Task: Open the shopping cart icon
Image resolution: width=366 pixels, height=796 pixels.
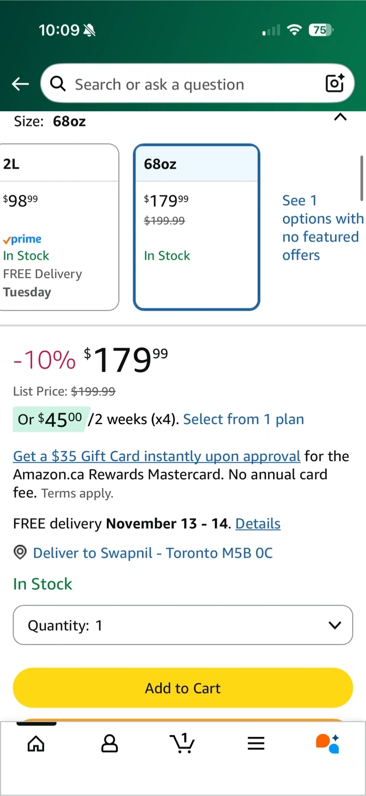Action: point(182,743)
